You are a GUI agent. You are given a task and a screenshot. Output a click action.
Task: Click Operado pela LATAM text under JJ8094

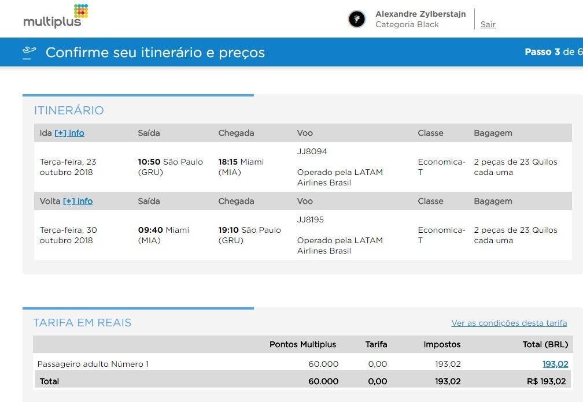coord(340,177)
